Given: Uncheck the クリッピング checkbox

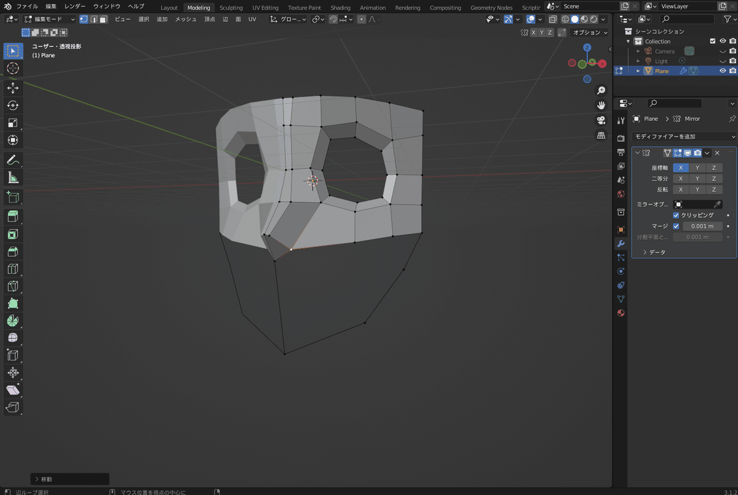Looking at the screenshot, I should 676,216.
